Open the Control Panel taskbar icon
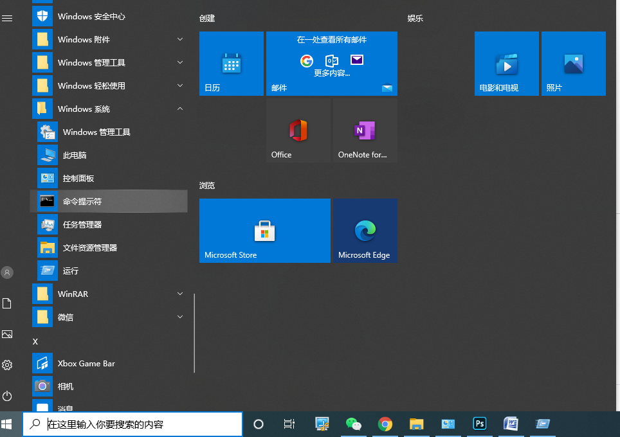The height and width of the screenshot is (437, 620). click(448, 424)
